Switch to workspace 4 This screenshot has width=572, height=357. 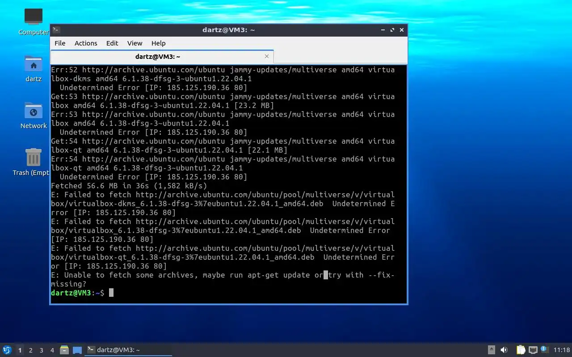52,350
